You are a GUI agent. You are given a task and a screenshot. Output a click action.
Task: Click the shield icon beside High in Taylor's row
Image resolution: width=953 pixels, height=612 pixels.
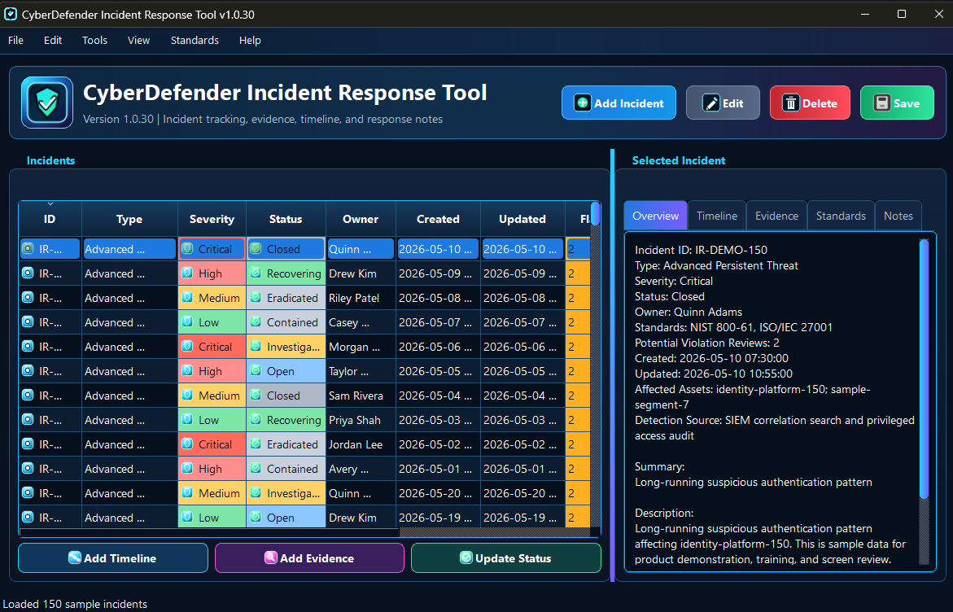click(188, 371)
